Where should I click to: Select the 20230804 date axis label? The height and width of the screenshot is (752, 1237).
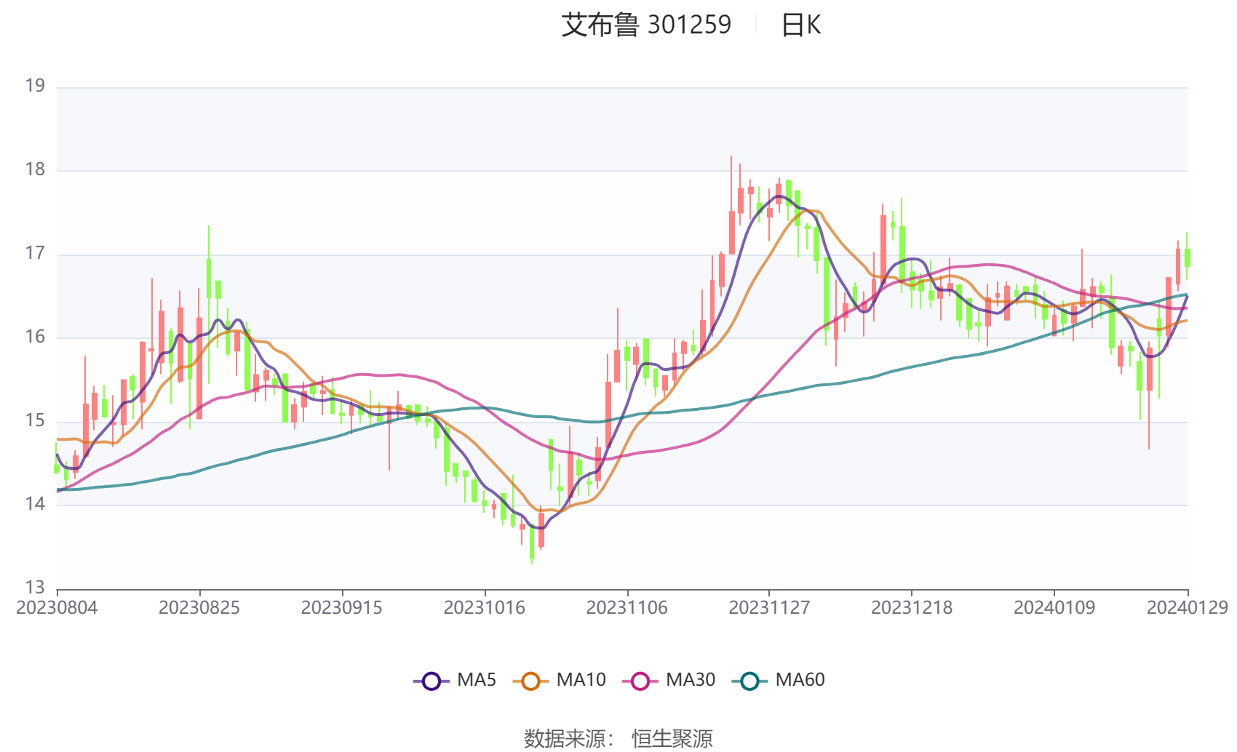click(x=57, y=607)
